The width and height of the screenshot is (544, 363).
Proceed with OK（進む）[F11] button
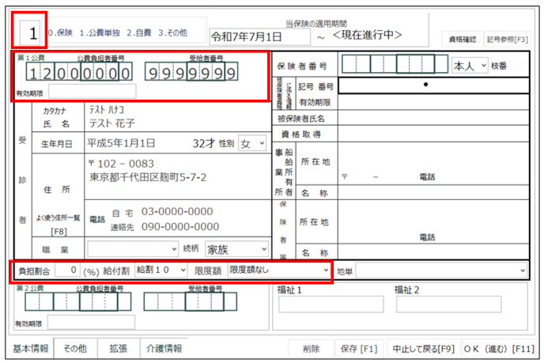499,348
